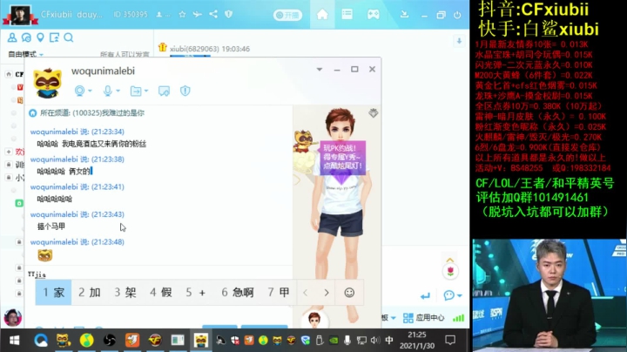Screen dimensions: 627x352
Task: Select IME candidate 4 假
Action: point(161,293)
